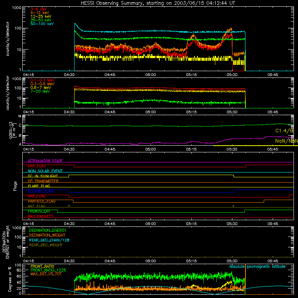Select the GAP_FLAG label

pyautogui.click(x=37, y=166)
